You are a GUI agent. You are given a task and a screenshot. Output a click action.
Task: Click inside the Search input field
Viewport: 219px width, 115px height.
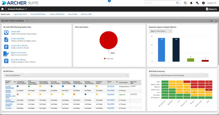161,3
